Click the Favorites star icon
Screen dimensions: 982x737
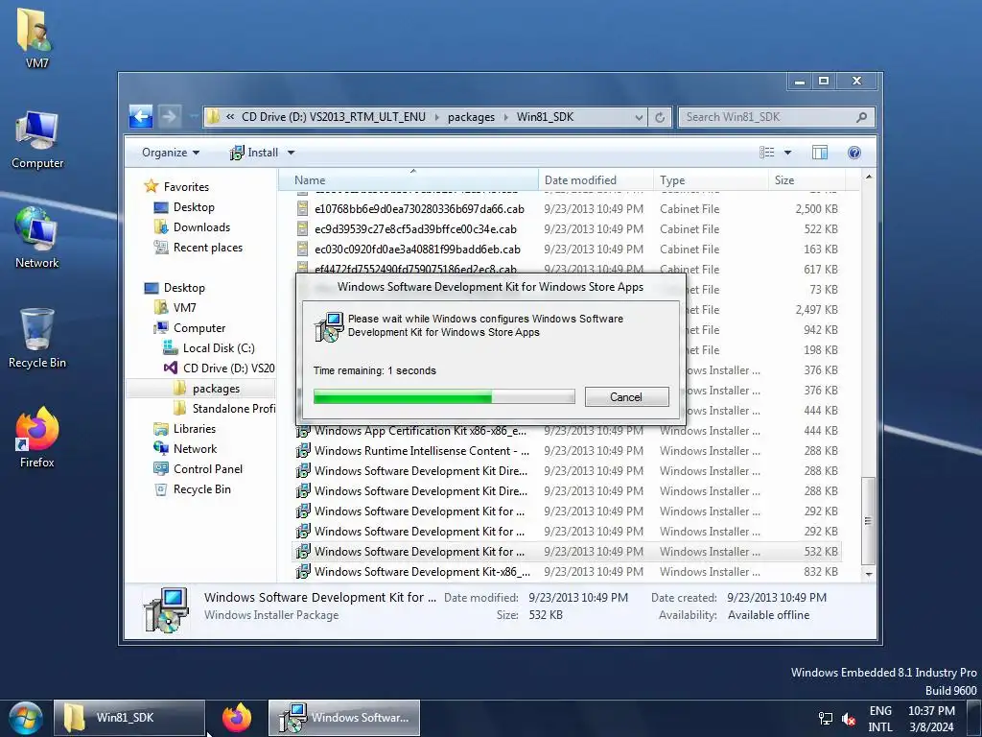click(x=151, y=186)
